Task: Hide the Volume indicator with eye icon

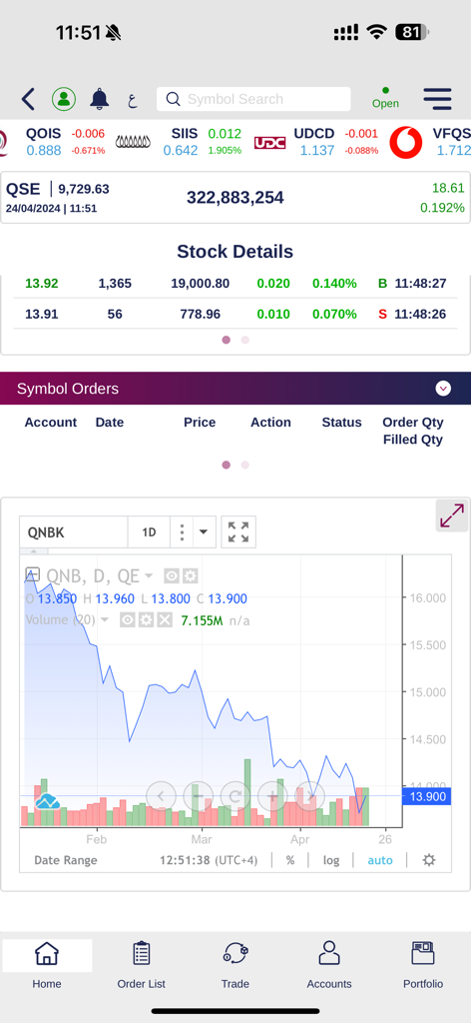Action: click(128, 619)
